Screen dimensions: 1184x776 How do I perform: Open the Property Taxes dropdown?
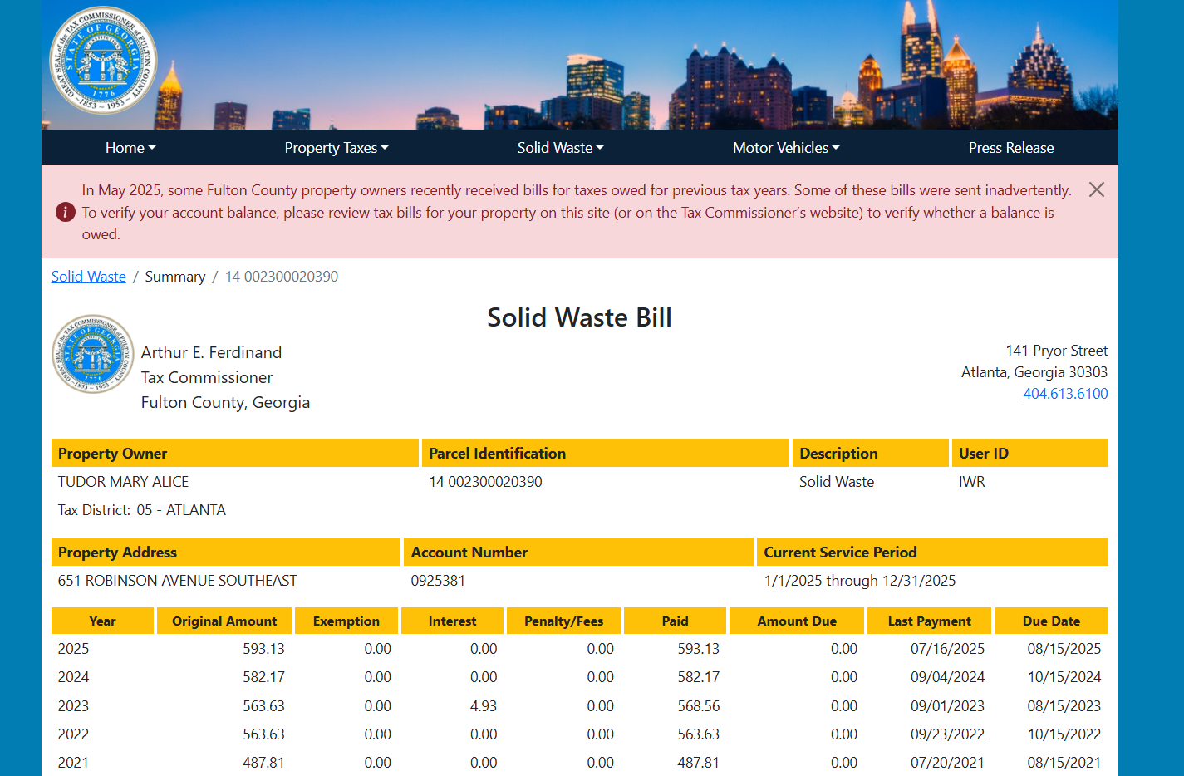tap(336, 148)
